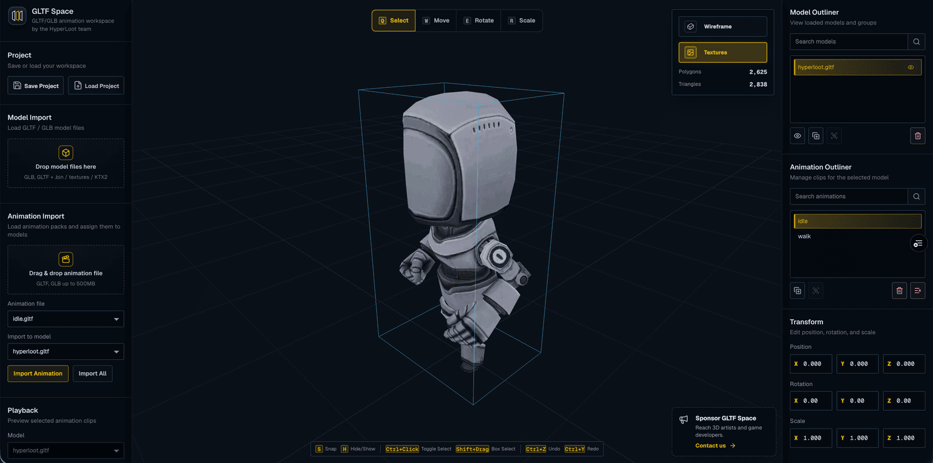Click the search icon next to Search models
Viewport: 933px width, 463px height.
[x=917, y=41]
